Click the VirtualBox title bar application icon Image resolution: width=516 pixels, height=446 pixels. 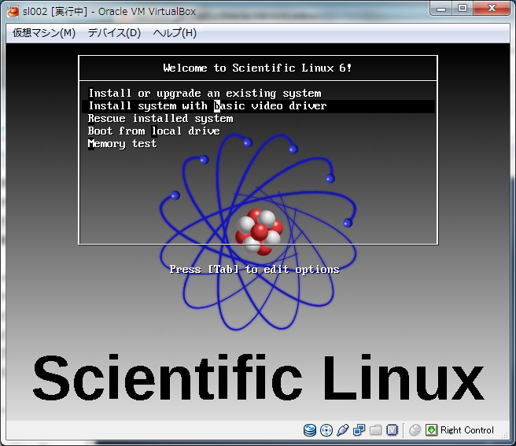tap(13, 12)
